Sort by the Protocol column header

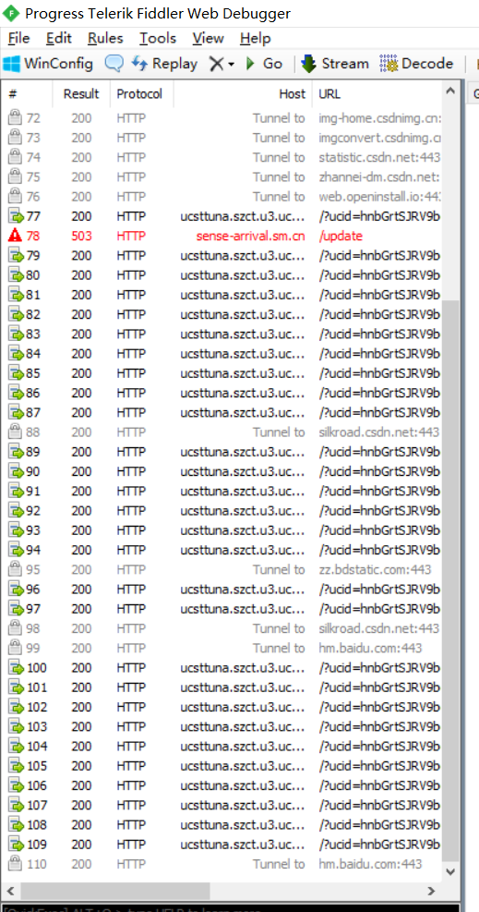[x=141, y=93]
